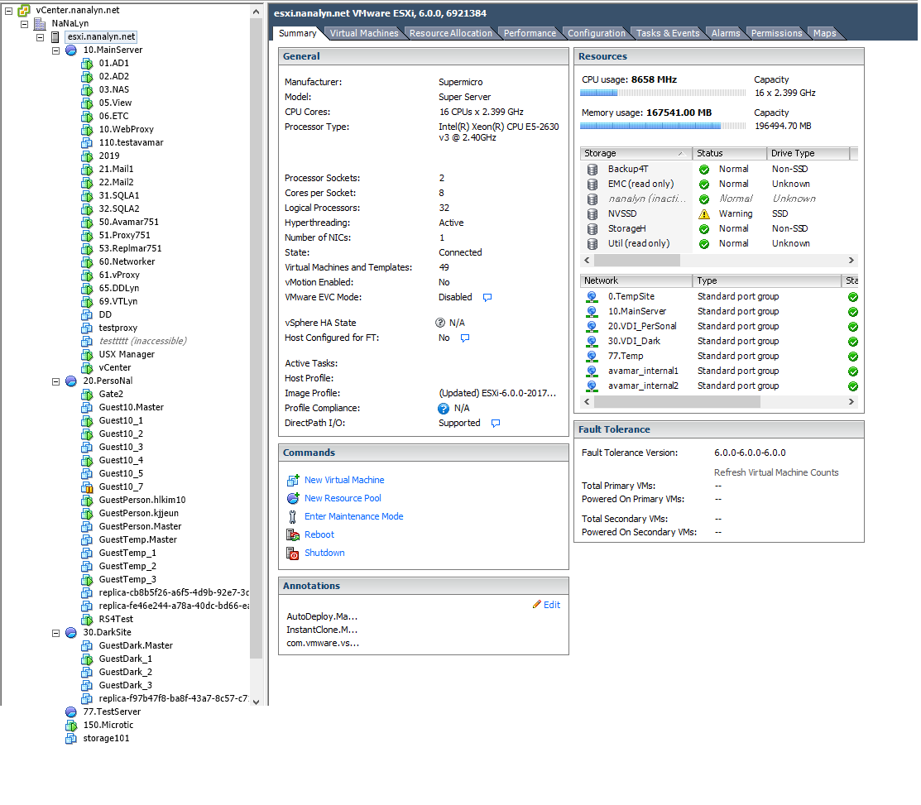Select the 150.Microtic item
The height and width of the screenshot is (805, 921).
[x=108, y=725]
